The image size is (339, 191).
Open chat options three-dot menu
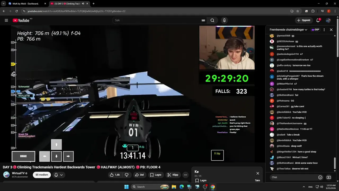324,30
